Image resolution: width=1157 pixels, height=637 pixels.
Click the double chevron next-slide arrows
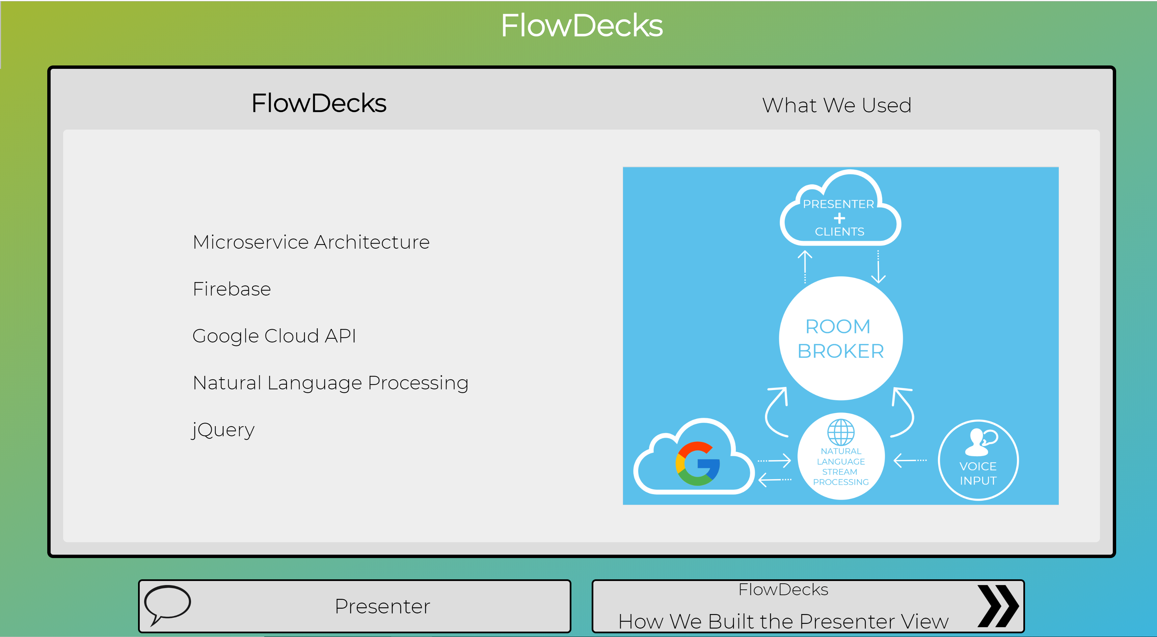coord(998,606)
